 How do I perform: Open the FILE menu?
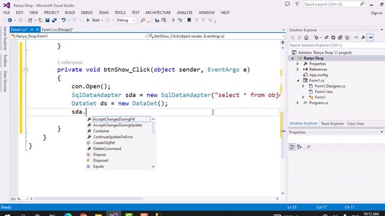tap(7, 13)
